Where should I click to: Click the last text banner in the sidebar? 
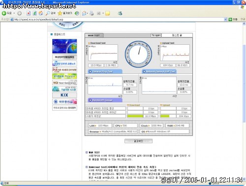(x=64, y=108)
